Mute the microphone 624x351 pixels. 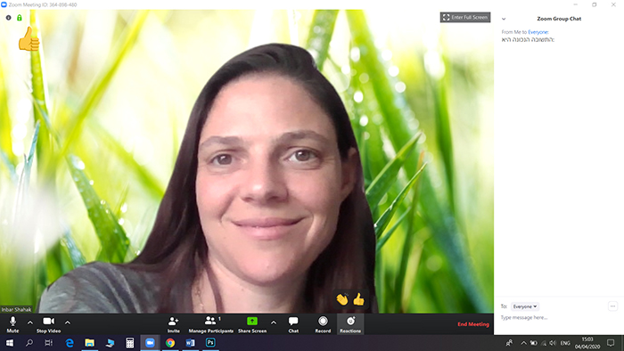[12, 324]
